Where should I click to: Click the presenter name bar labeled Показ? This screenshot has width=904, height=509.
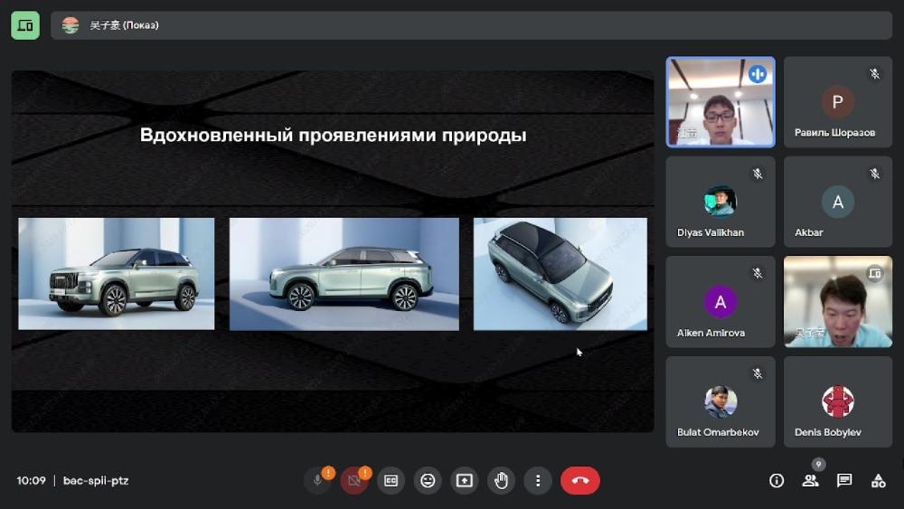[x=471, y=25]
